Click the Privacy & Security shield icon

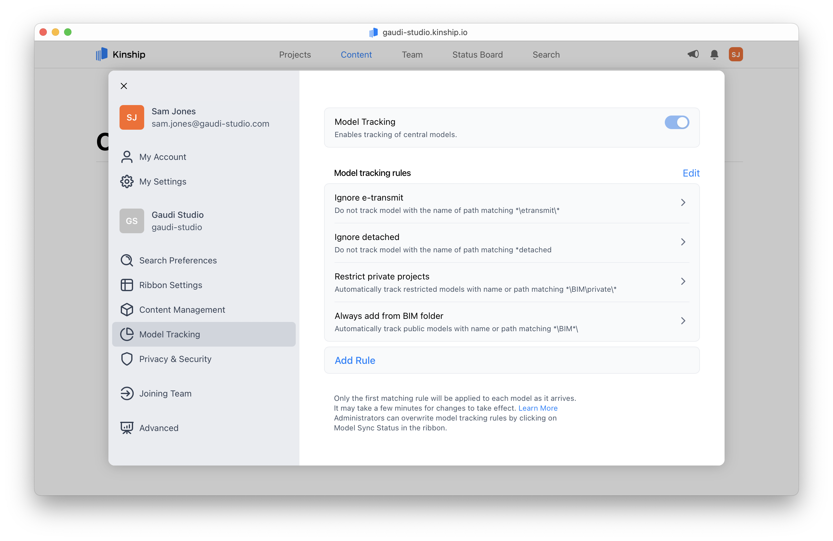pyautogui.click(x=127, y=359)
